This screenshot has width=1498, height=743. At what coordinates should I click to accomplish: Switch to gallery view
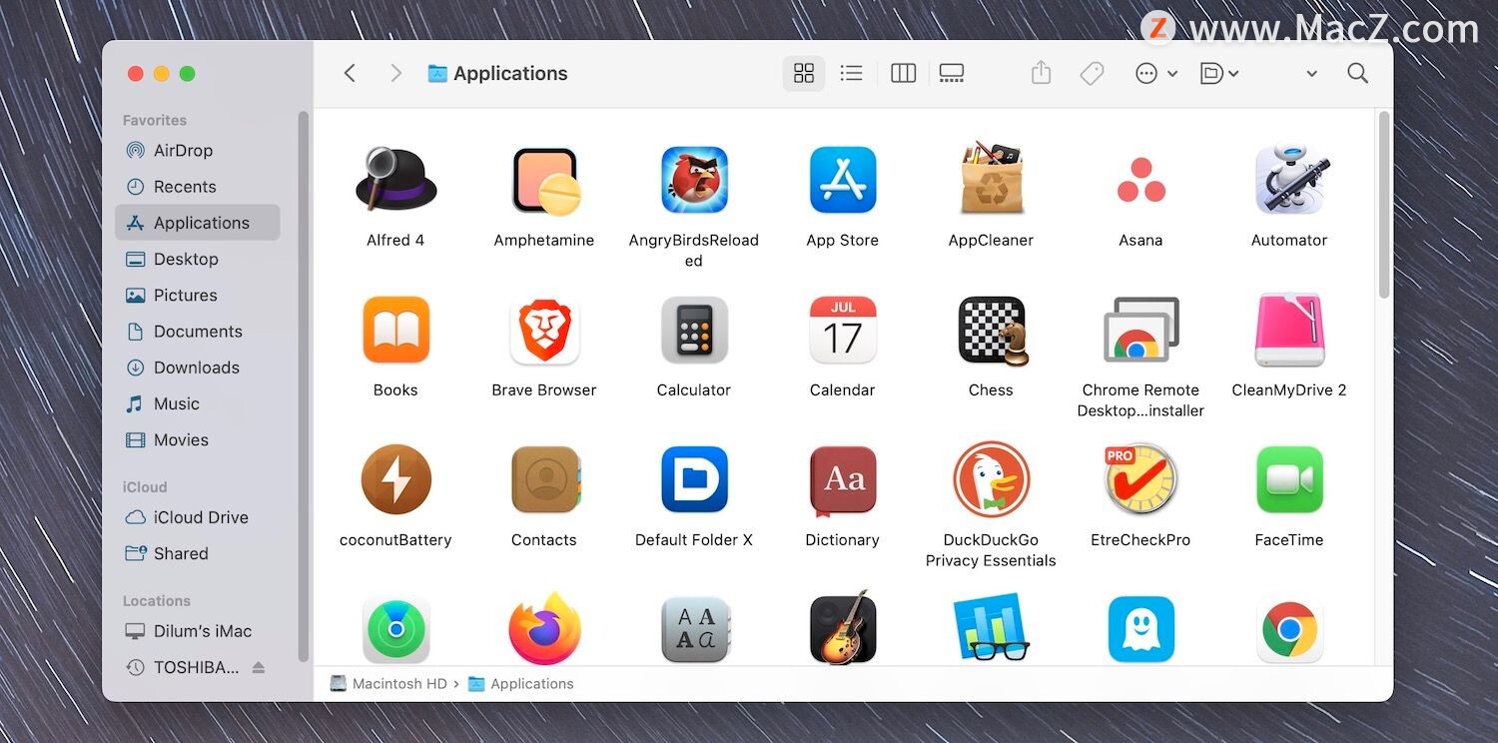[x=952, y=73]
